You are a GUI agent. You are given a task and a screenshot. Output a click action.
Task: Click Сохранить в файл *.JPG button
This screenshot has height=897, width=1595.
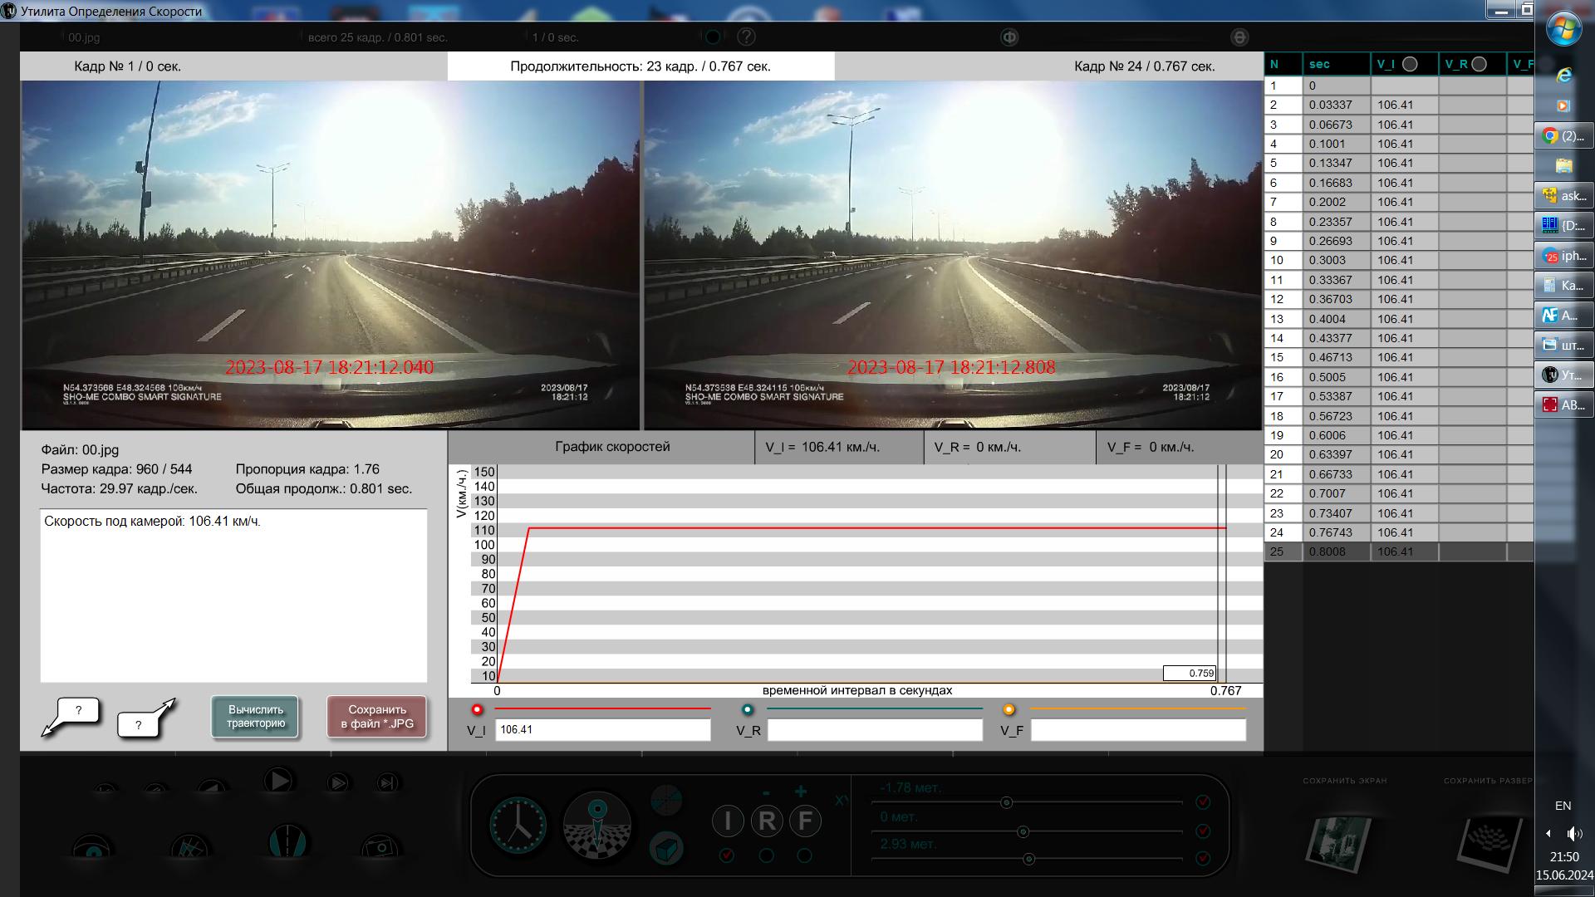377,717
